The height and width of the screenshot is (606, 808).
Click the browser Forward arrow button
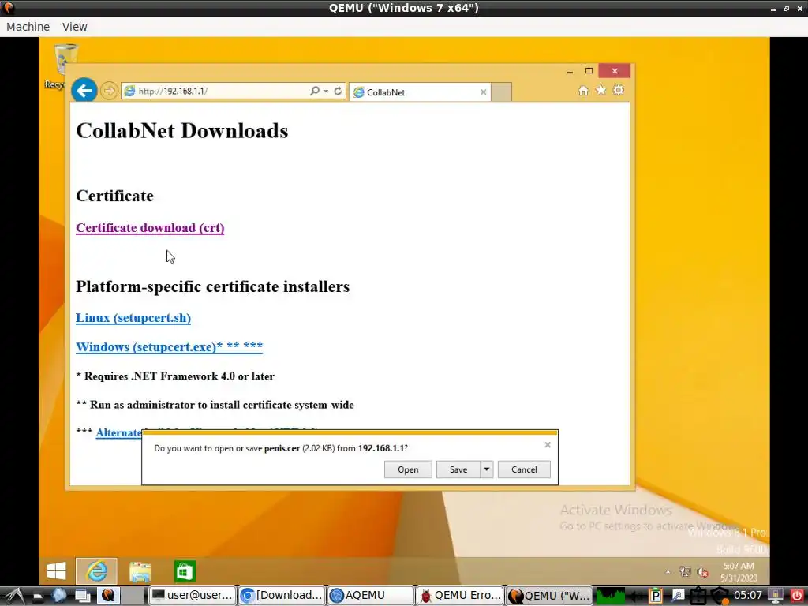click(109, 92)
